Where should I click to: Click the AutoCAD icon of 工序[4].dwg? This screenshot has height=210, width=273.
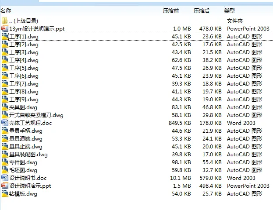tap(5, 60)
